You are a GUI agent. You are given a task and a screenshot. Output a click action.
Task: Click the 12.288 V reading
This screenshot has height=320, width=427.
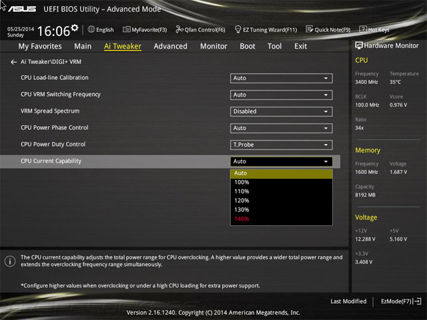pos(365,239)
